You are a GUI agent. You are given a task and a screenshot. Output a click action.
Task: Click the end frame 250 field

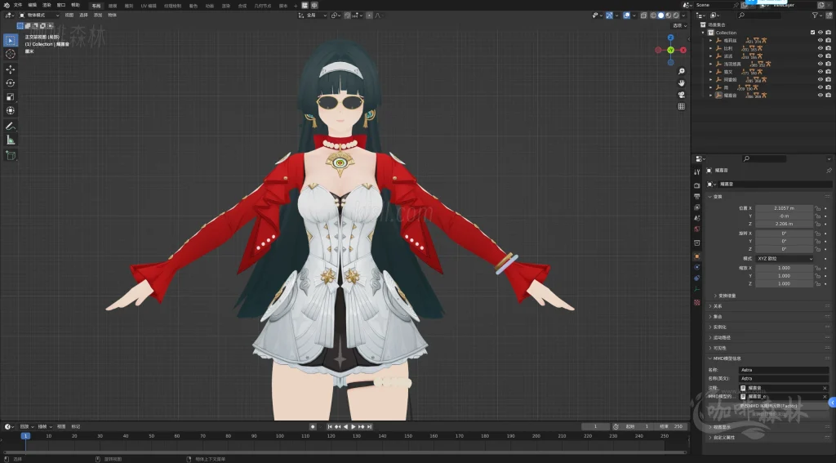[671, 427]
